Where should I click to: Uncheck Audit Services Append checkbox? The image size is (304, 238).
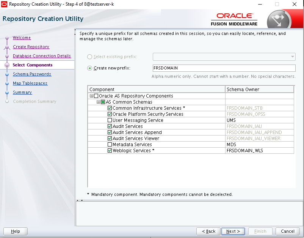pos(110,132)
